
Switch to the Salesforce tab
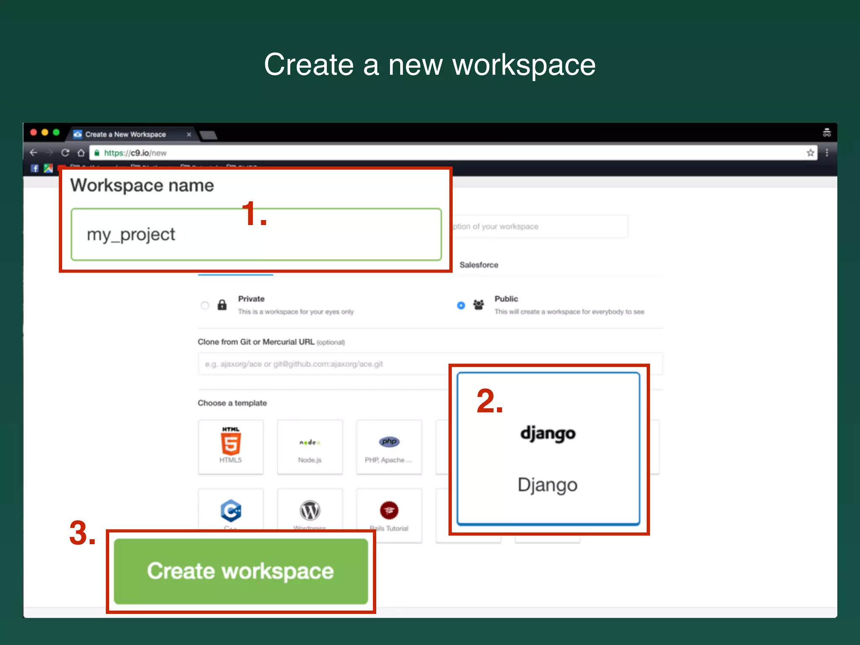point(479,265)
